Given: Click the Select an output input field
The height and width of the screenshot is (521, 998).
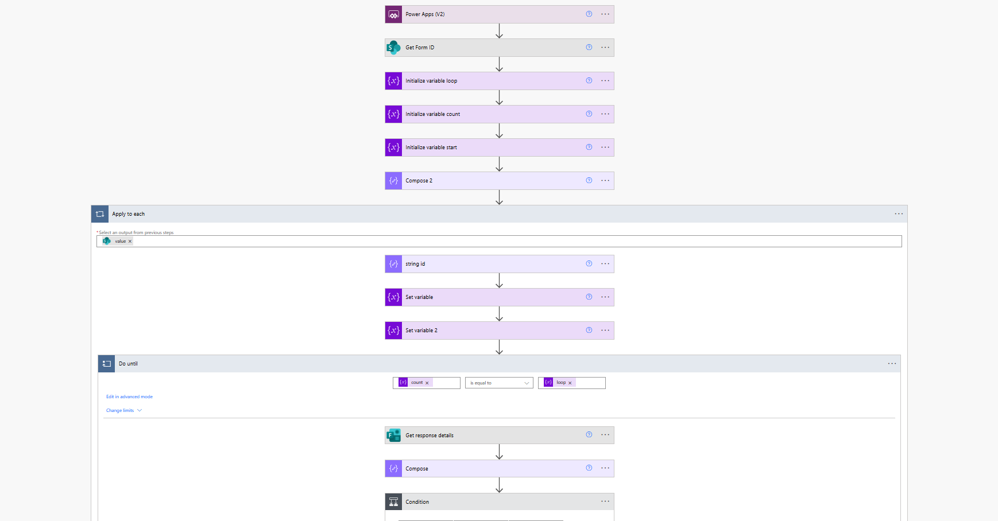Looking at the screenshot, I should [517, 242].
